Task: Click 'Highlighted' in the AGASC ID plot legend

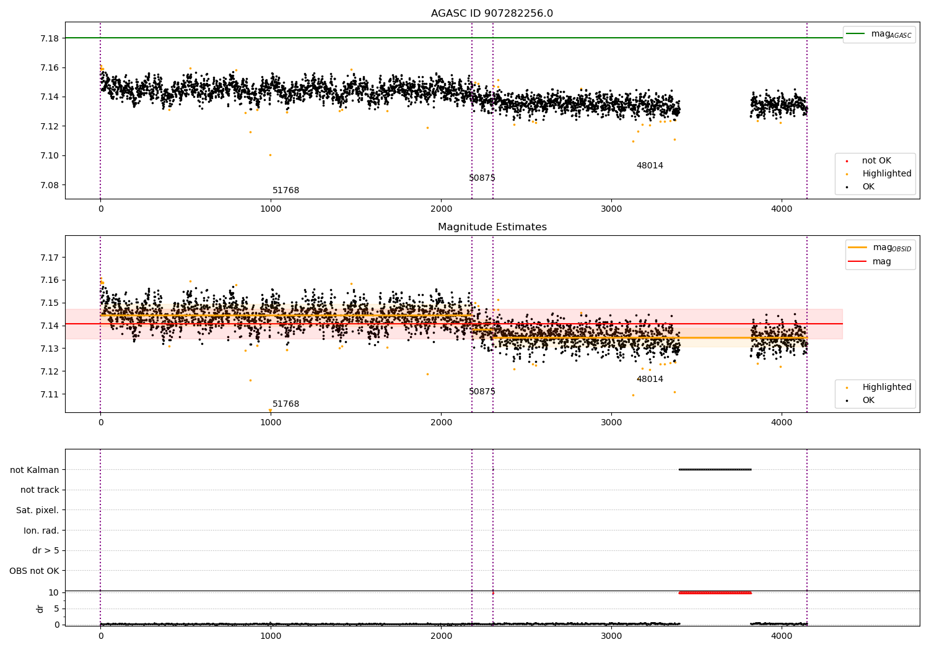Action: pyautogui.click(x=887, y=174)
